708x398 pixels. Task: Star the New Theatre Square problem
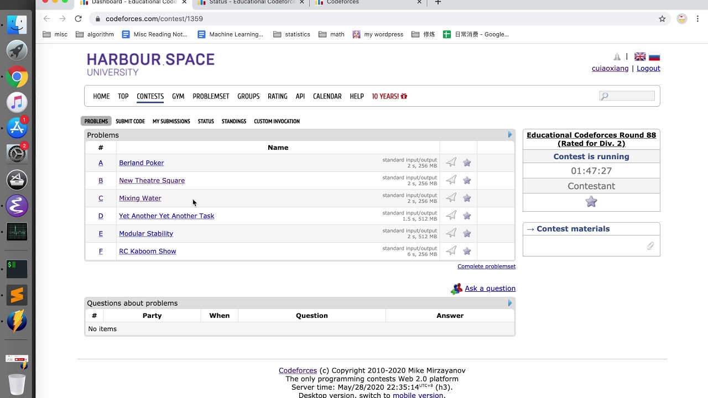click(467, 180)
